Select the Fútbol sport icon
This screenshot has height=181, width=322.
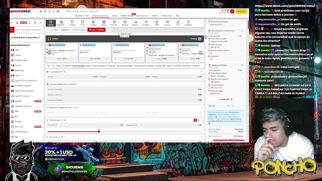51,23
